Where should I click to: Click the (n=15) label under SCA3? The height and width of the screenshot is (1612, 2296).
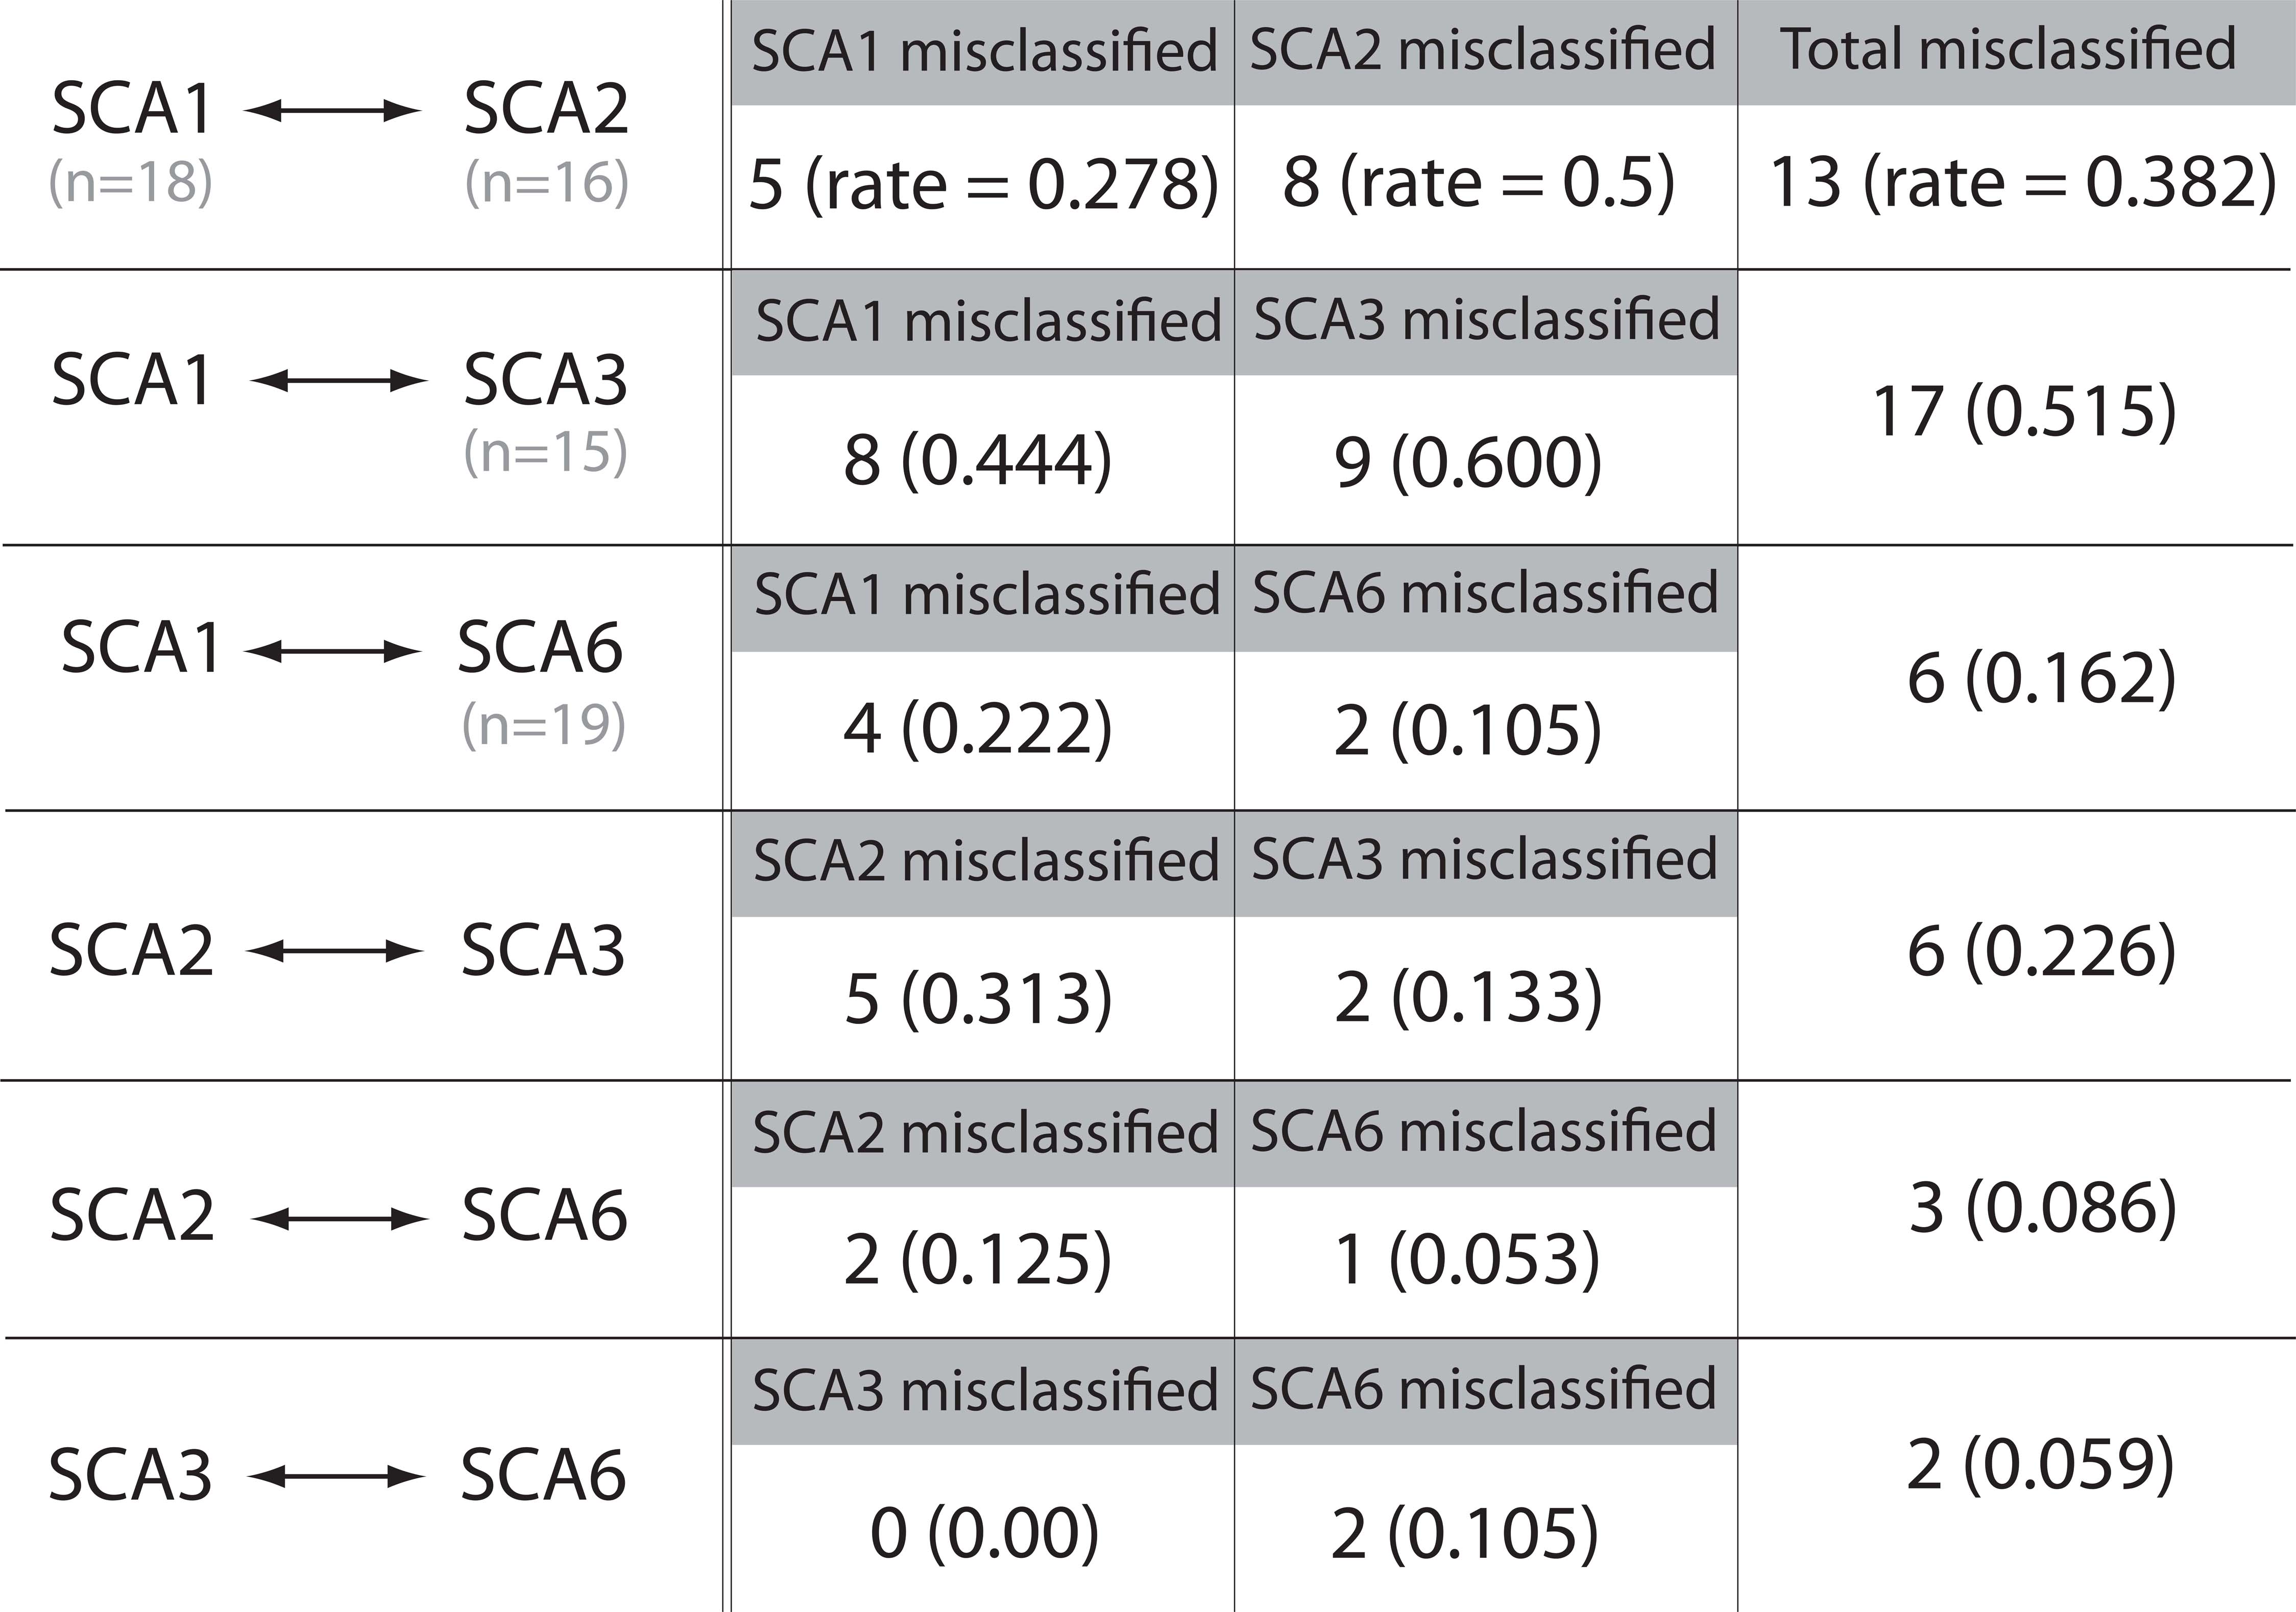tap(546, 452)
